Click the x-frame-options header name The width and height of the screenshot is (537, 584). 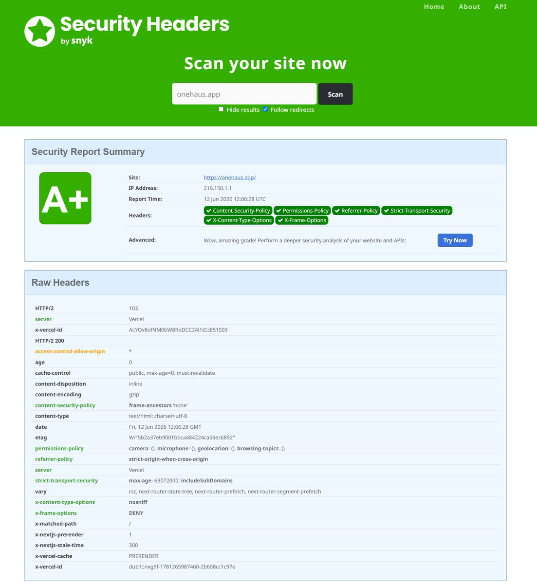pos(56,513)
